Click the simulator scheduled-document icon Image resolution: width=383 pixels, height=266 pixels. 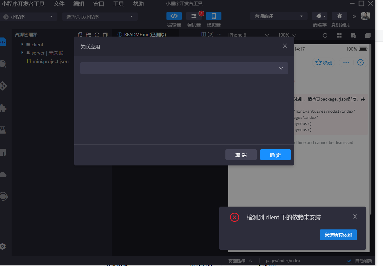(x=354, y=35)
